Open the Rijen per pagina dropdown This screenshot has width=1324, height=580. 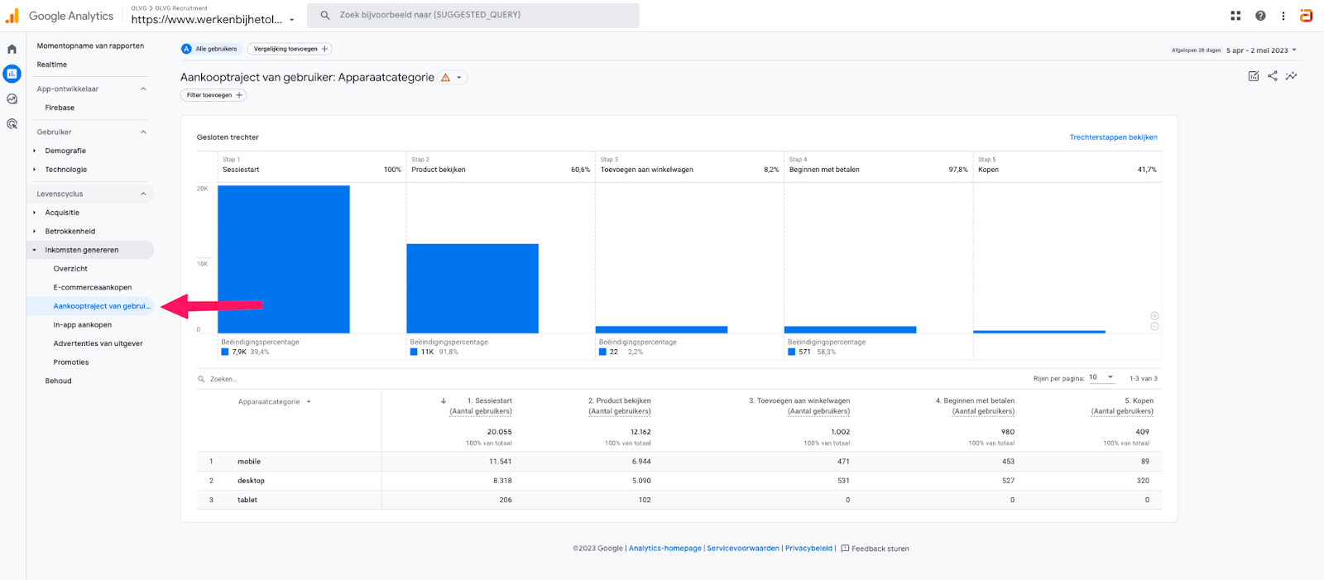1101,377
